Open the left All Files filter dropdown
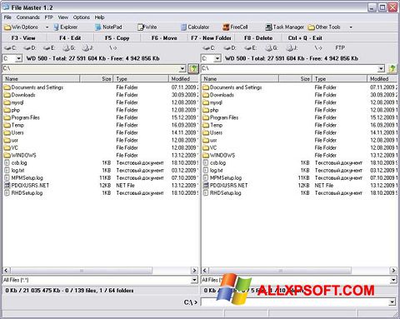This screenshot has height=319, width=400. pyautogui.click(x=194, y=280)
